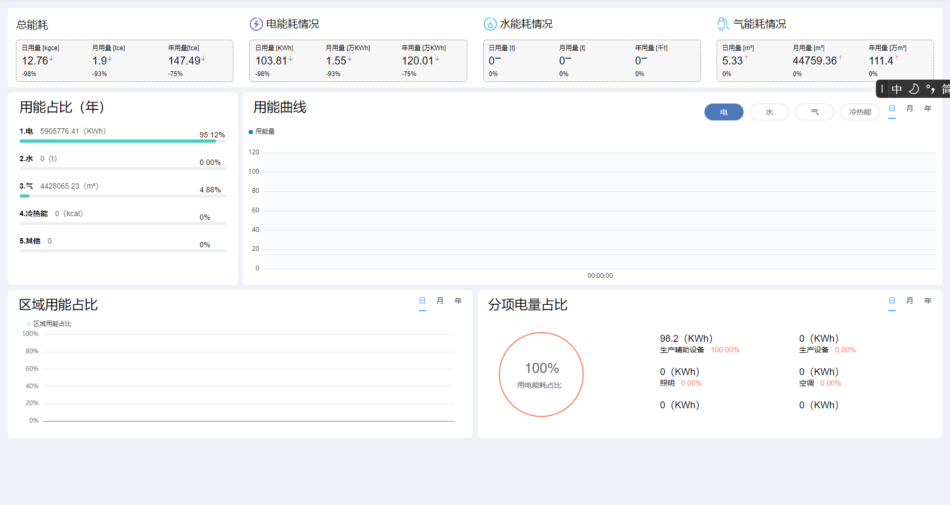Click total energy daily value 12.76
The width and height of the screenshot is (950, 505).
(35, 61)
